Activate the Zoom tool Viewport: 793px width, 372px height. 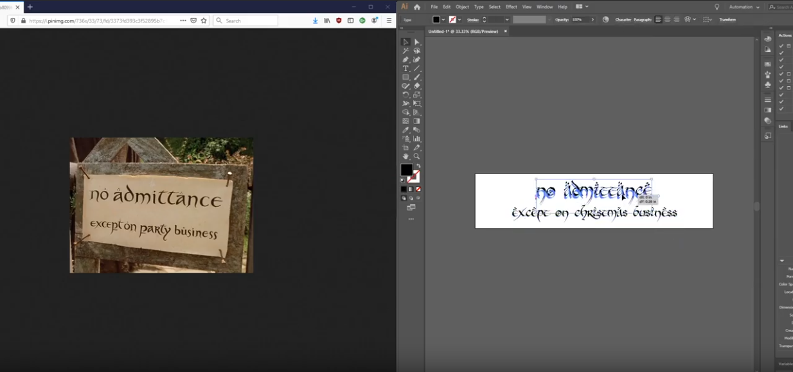(x=416, y=156)
